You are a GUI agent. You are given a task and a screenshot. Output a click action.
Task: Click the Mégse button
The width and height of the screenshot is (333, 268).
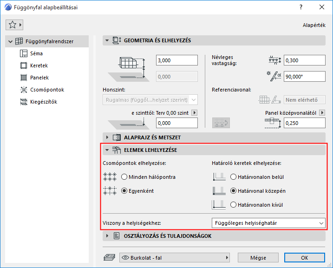coord(258,258)
